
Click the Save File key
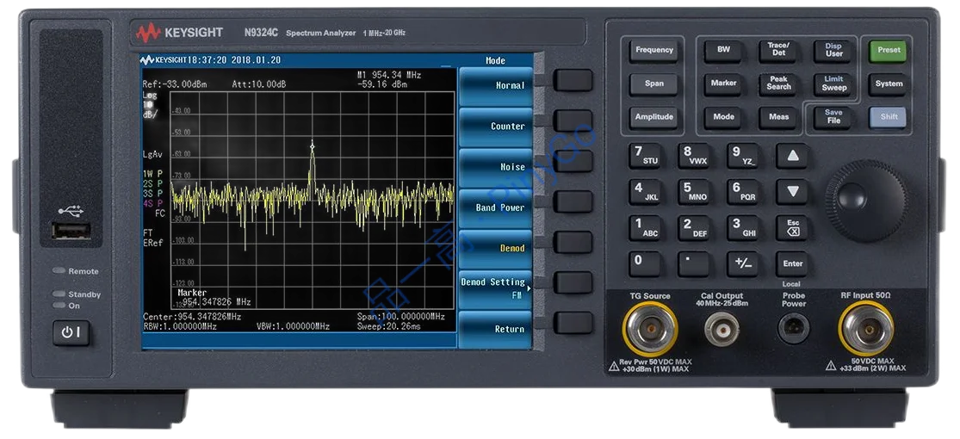(x=833, y=117)
